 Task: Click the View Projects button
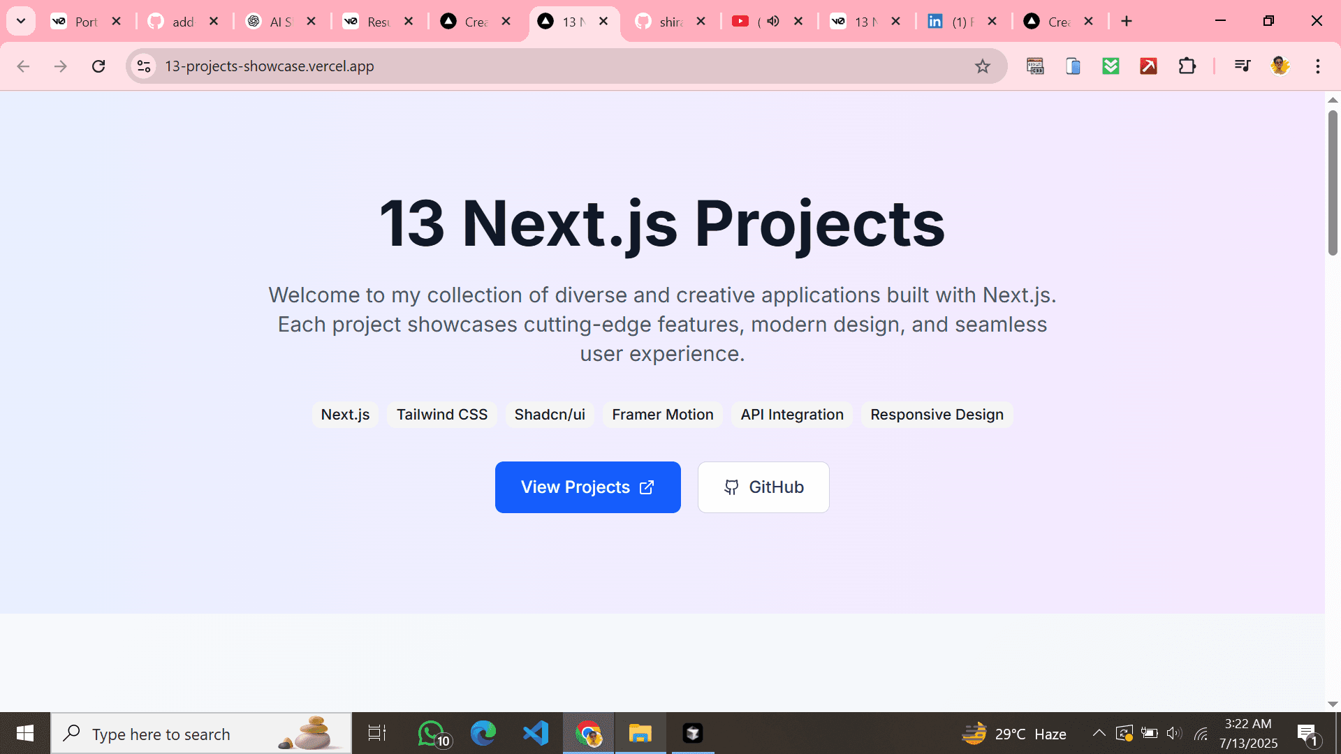coord(587,487)
